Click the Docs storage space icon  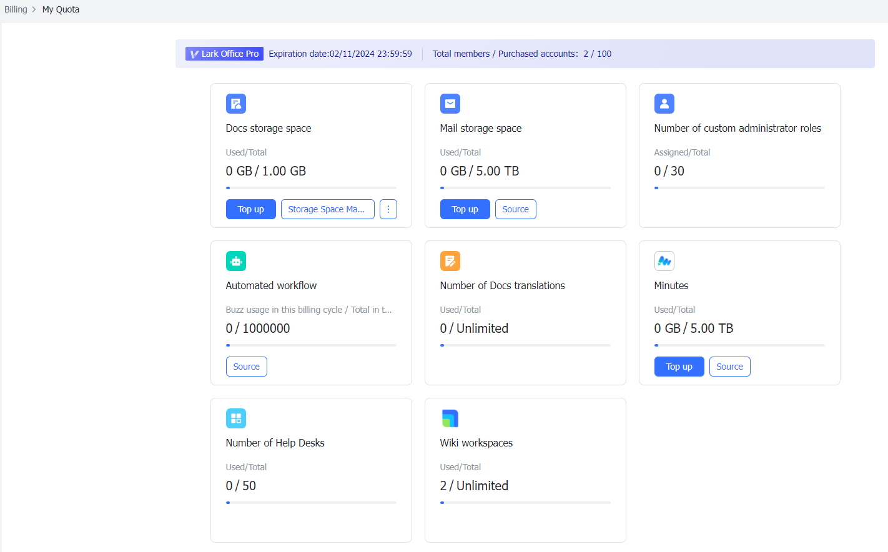point(236,104)
